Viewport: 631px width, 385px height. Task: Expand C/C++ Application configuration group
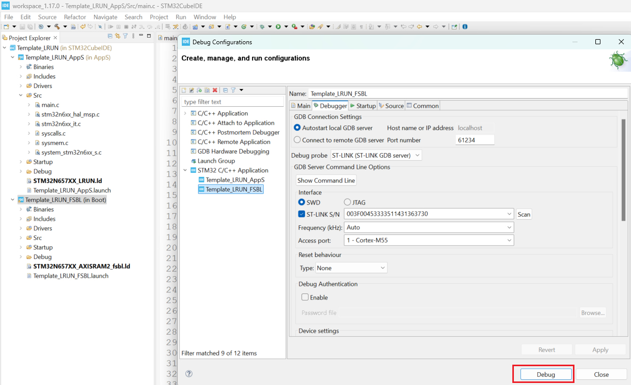pyautogui.click(x=185, y=113)
